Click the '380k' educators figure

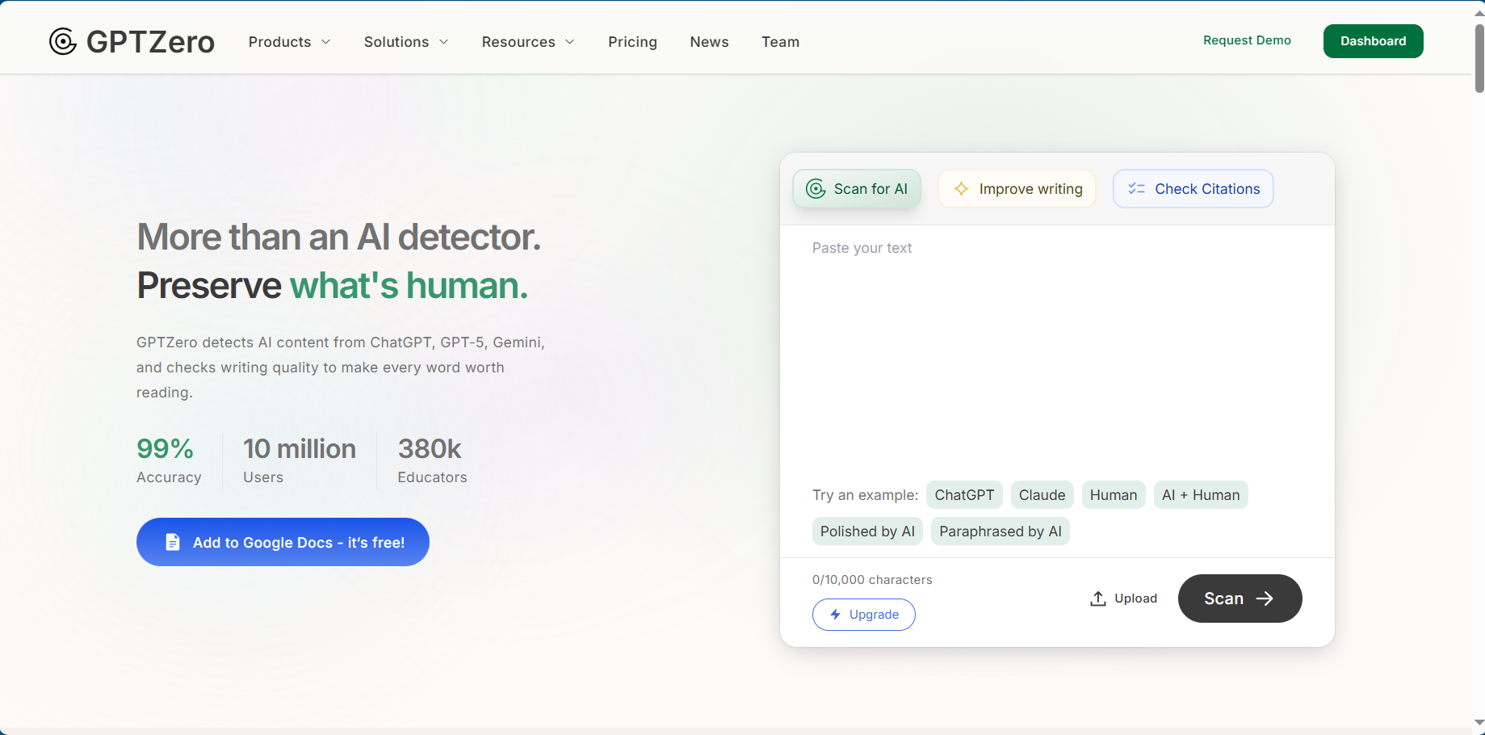point(430,448)
